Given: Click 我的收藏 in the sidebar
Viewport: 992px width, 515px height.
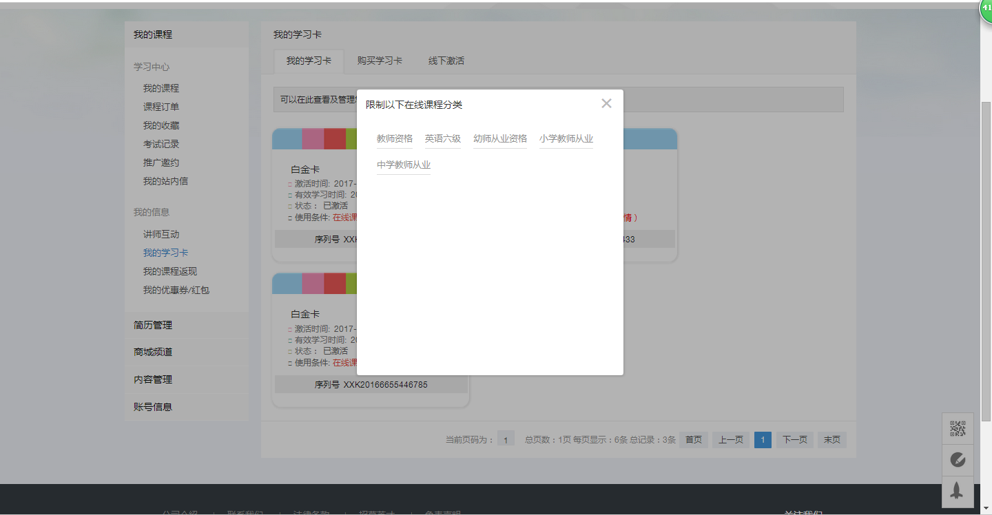Looking at the screenshot, I should click(160, 125).
